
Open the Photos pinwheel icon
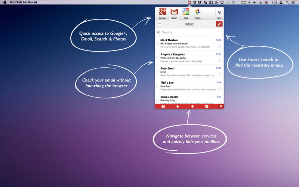197,12
